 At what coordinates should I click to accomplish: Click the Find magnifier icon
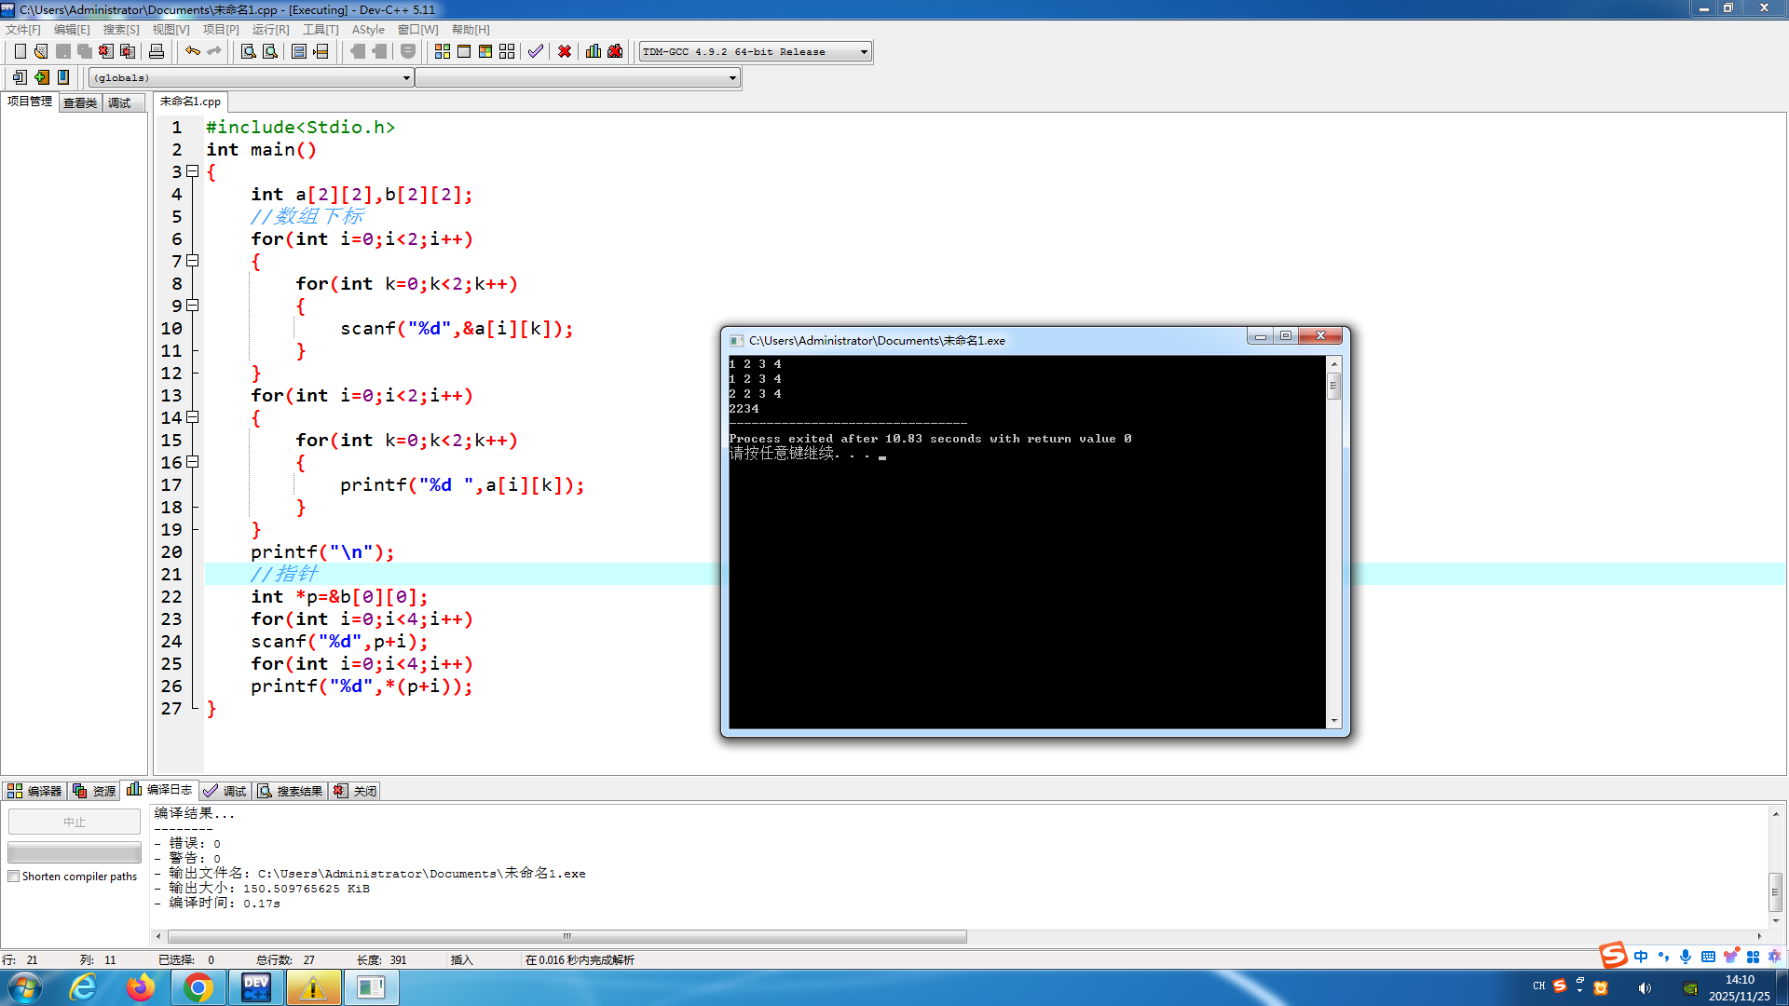point(248,51)
